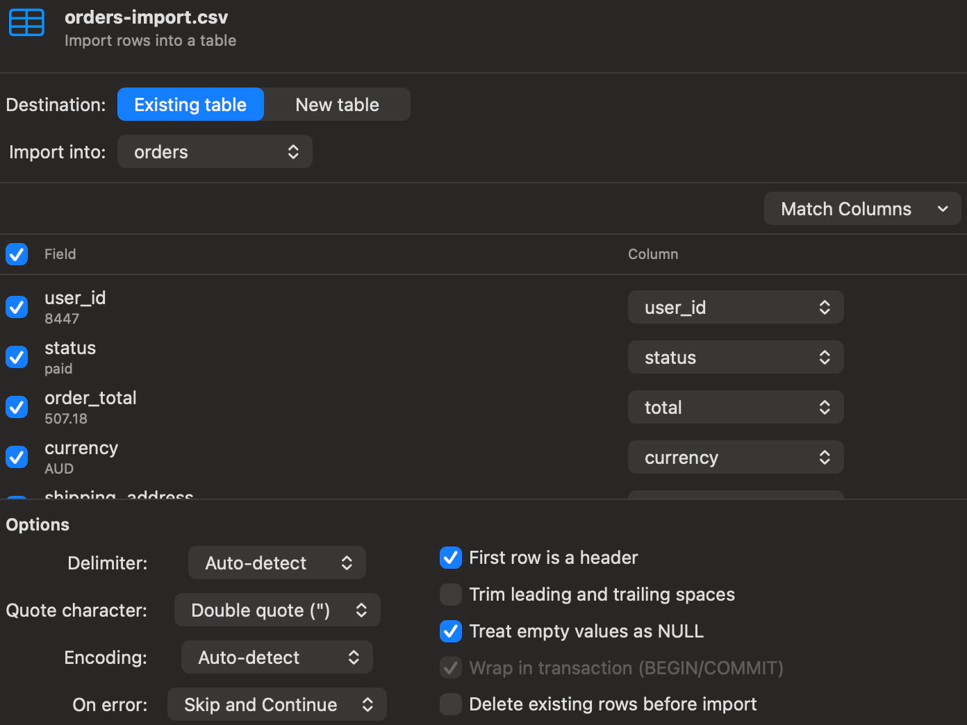Image resolution: width=967 pixels, height=725 pixels.
Task: Change the user_id column mapping dropdown
Action: [736, 307]
